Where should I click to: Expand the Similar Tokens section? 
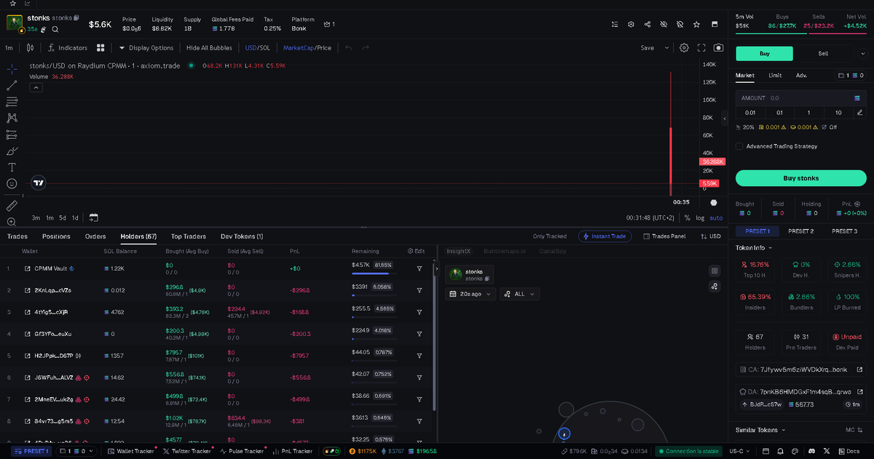pos(760,430)
